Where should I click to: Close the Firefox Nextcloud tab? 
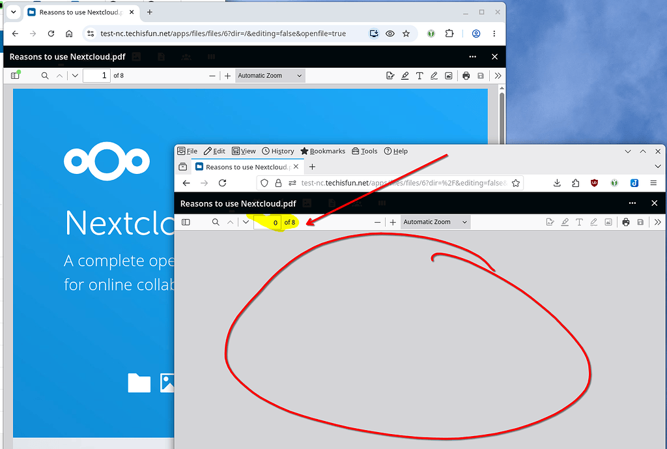(x=296, y=167)
